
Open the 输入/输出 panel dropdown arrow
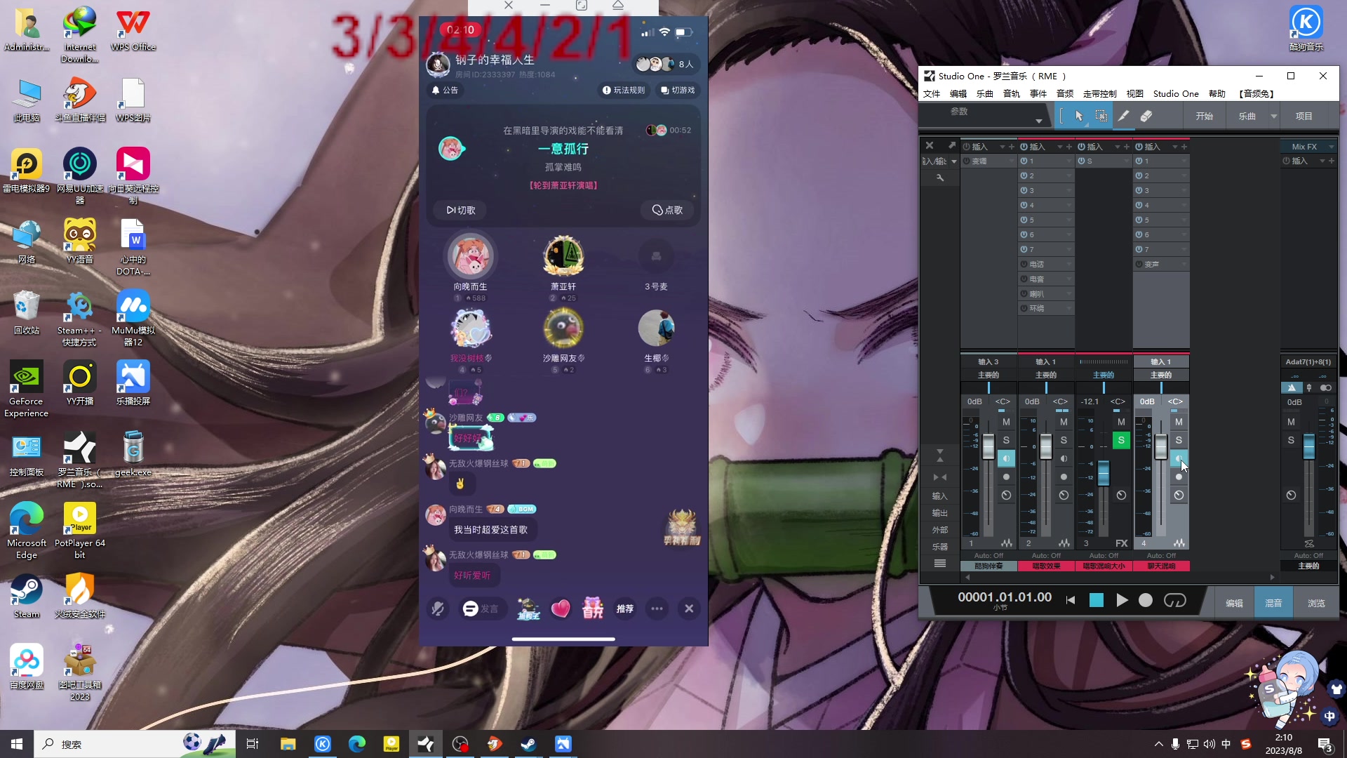954,161
